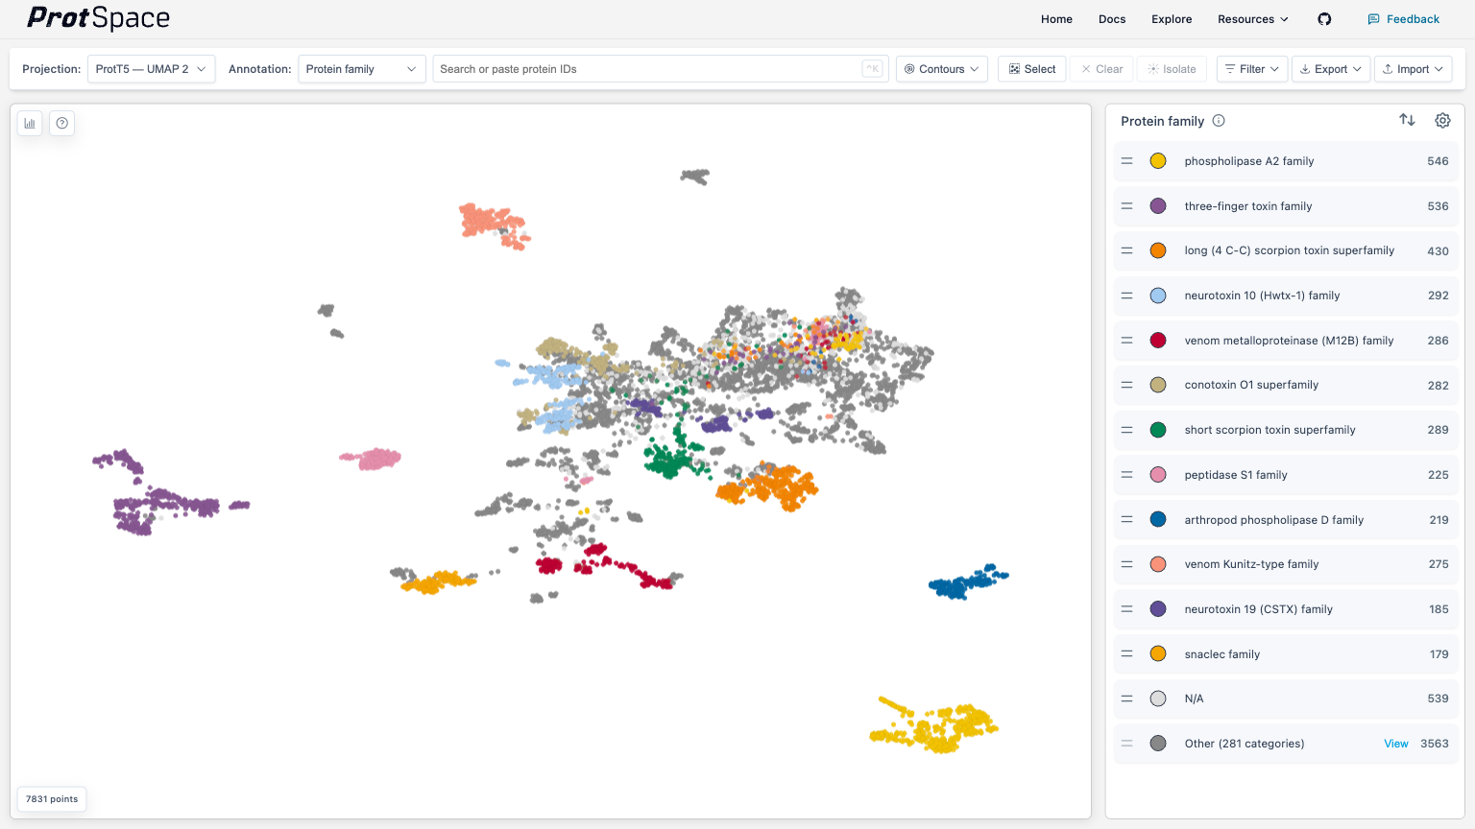The width and height of the screenshot is (1475, 829).
Task: View the Other categories list
Action: click(1396, 744)
